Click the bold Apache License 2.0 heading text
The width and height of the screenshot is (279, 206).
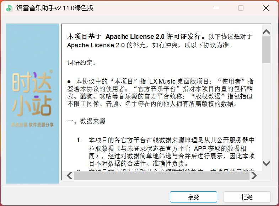point(136,37)
